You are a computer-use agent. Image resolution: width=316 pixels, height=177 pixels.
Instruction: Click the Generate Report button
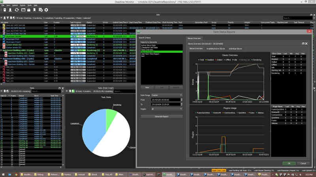tap(162, 117)
